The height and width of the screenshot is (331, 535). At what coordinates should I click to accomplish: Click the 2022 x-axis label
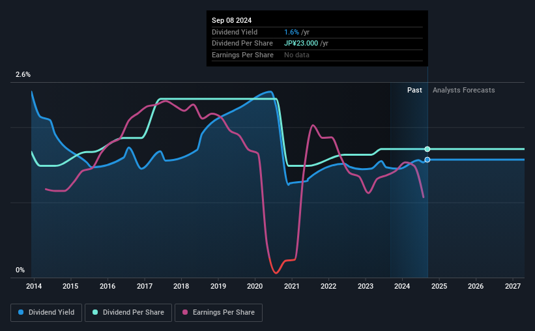[328, 286]
